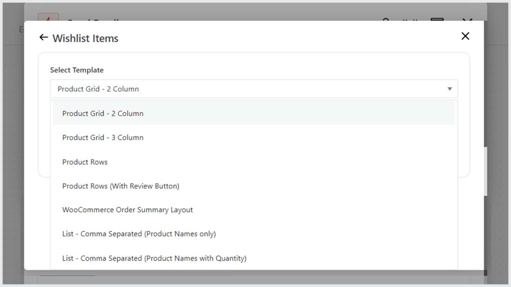Click the red email action icon behind dialog
Screen dimensions: 511x287
(x=48, y=17)
